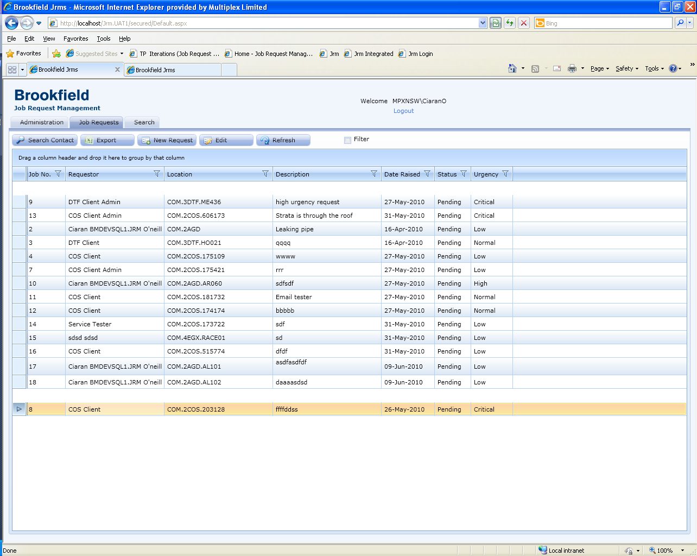Screen dimensions: 697x556
Task: Expand the Suggested Sites dropdown
Action: click(122, 54)
